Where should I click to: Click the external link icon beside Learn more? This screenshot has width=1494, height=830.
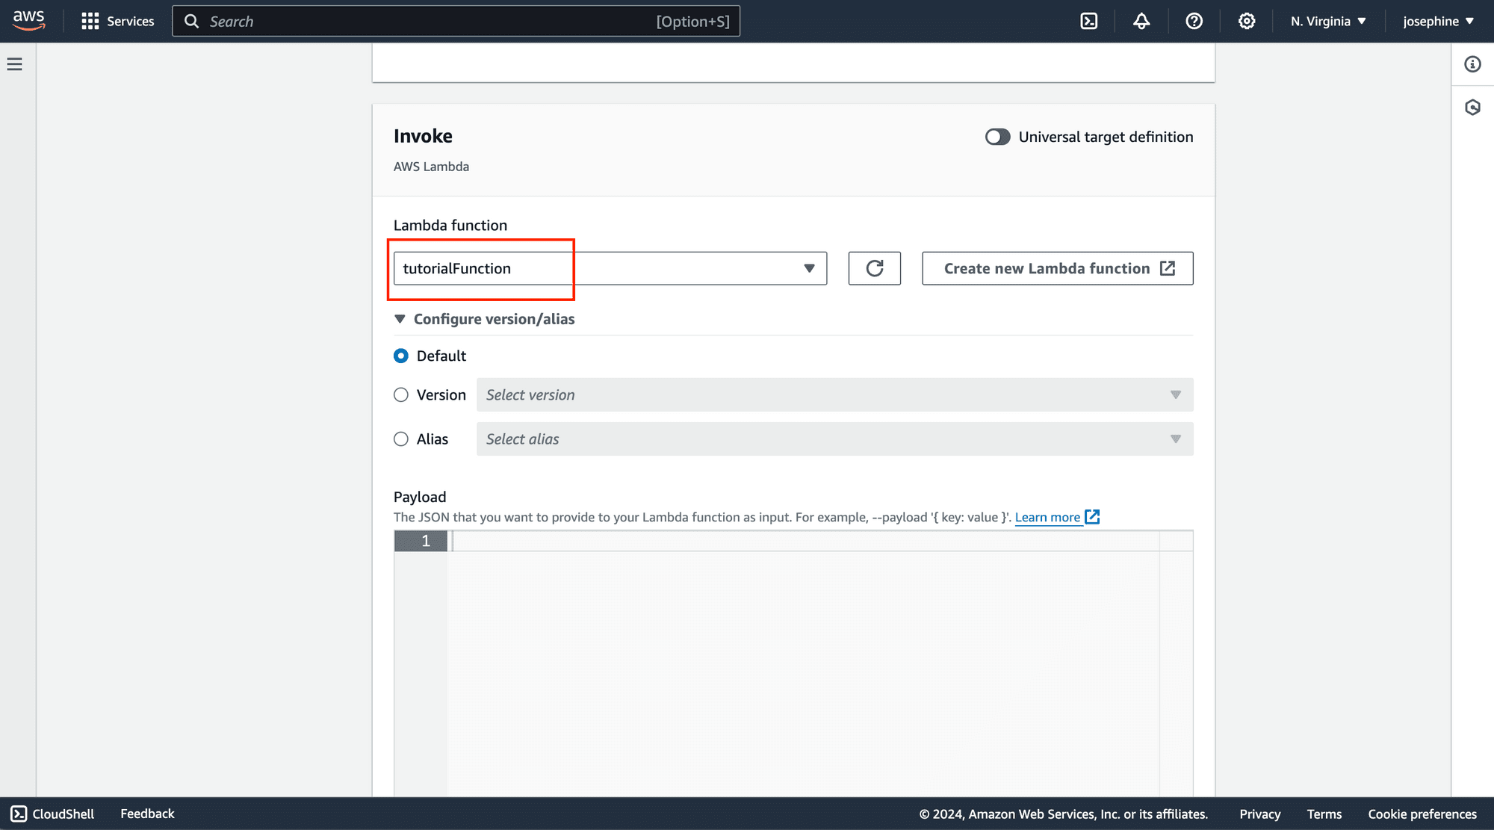(x=1092, y=517)
